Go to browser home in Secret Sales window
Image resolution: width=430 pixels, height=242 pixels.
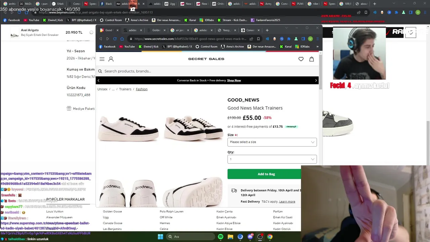(x=122, y=39)
